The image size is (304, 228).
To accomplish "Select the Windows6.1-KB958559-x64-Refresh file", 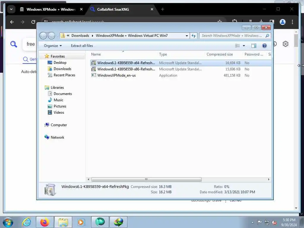I will (x=126, y=63).
